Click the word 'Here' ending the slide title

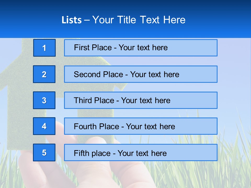(x=174, y=20)
